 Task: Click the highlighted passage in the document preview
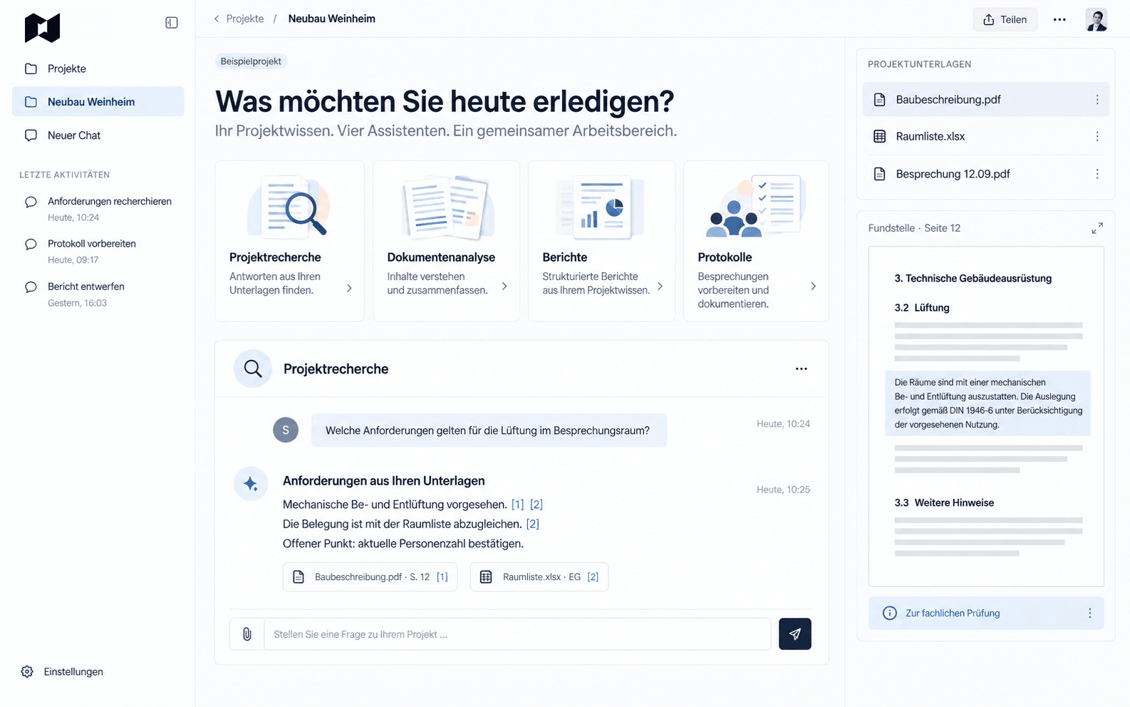(988, 403)
